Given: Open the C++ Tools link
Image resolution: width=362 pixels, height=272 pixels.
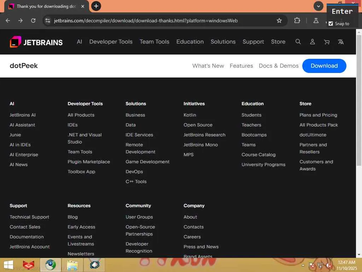Looking at the screenshot, I should (136, 182).
